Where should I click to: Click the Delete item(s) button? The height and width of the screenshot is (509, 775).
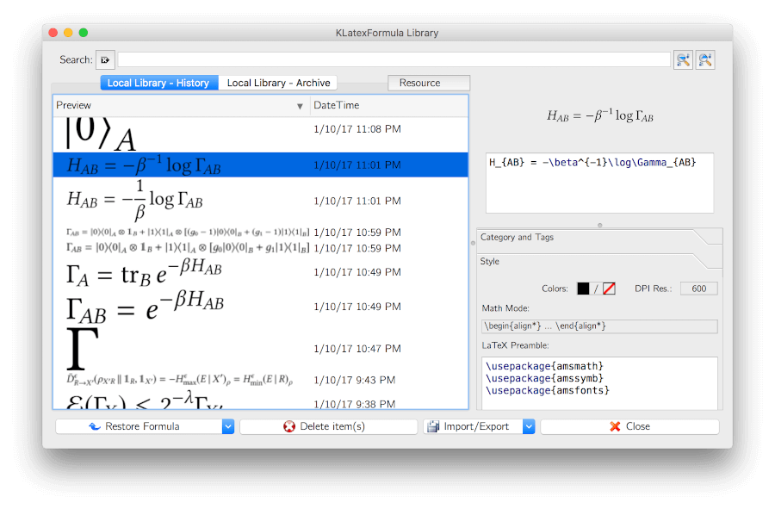(328, 426)
